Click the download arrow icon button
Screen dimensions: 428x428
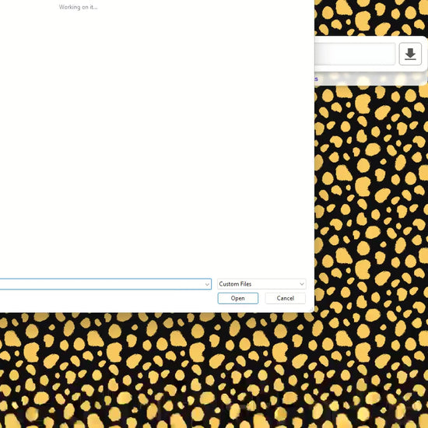[x=410, y=54]
